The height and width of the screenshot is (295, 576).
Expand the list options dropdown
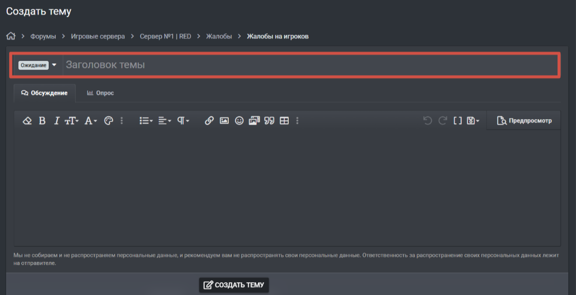(146, 121)
